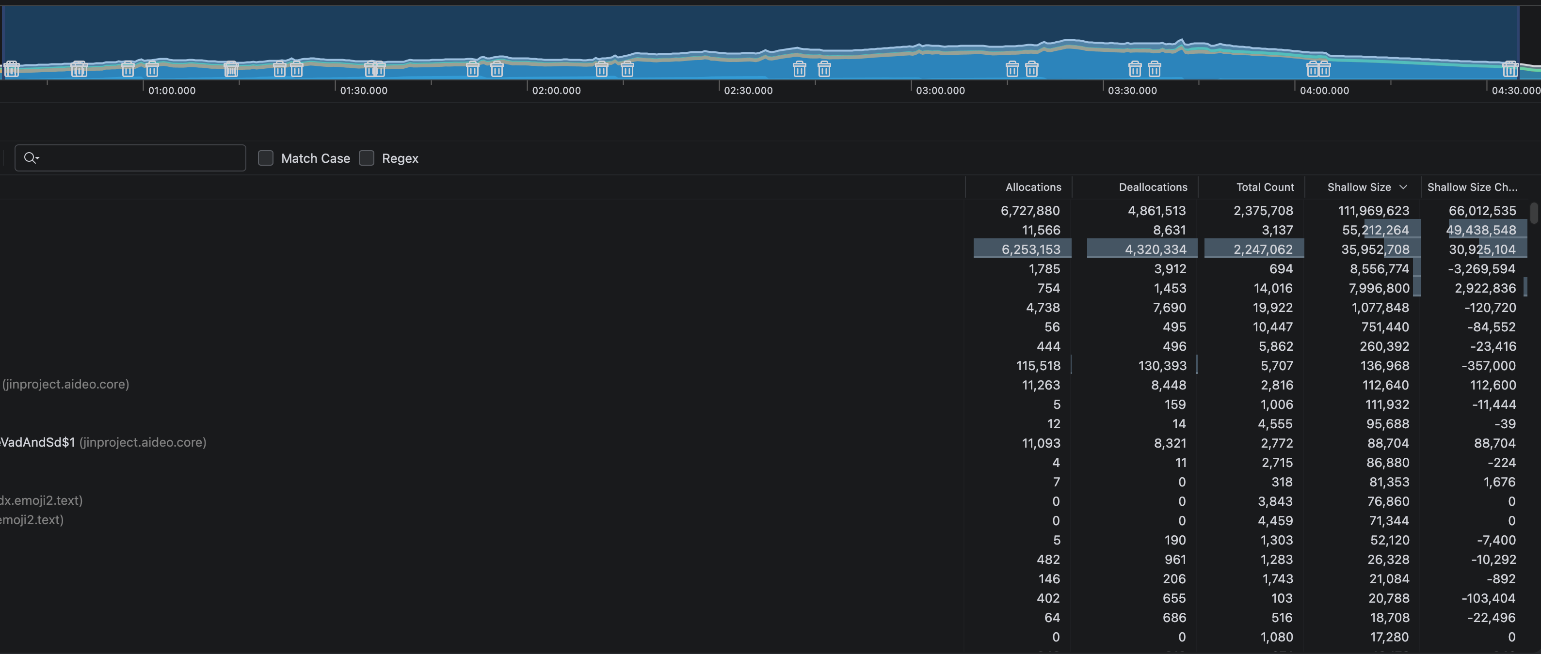Click GC trash icon just before 01:00.000 tick
Viewport: 1541px width, 654px height.
128,69
